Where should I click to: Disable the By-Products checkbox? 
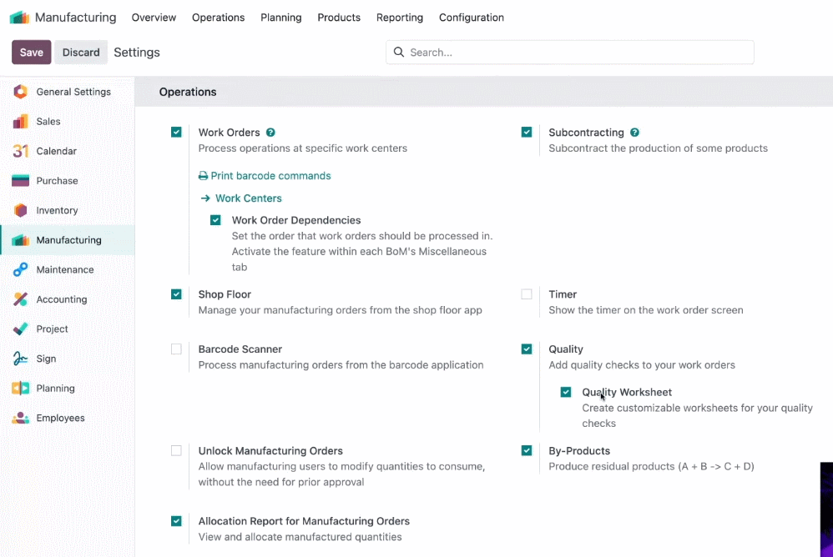(x=527, y=451)
